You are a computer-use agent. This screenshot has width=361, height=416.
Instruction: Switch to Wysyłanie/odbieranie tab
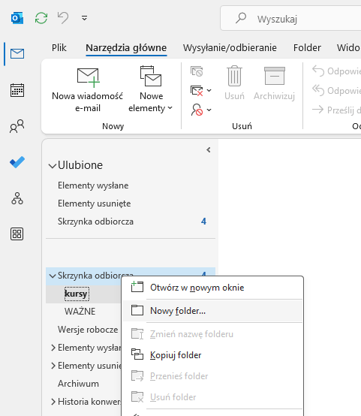coord(230,48)
